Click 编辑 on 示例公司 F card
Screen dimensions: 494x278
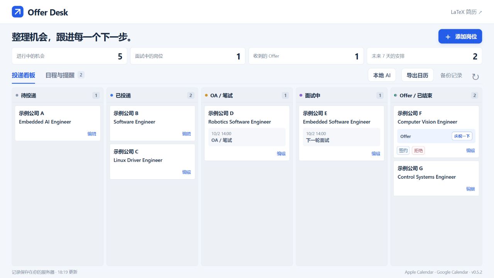click(x=470, y=151)
